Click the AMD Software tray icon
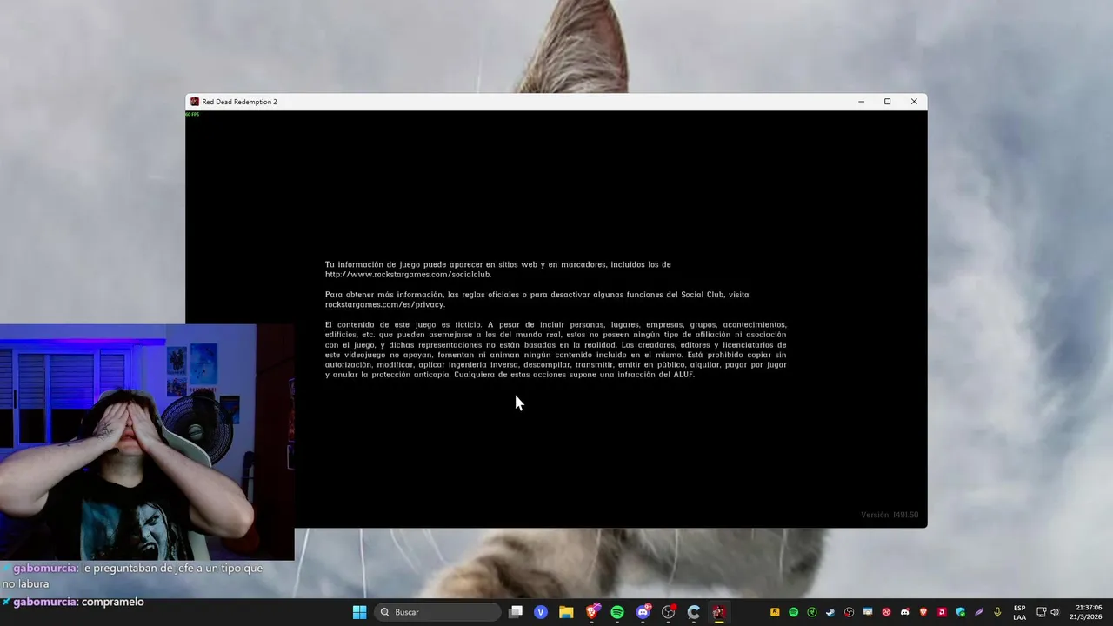1113x626 pixels. coord(942,612)
